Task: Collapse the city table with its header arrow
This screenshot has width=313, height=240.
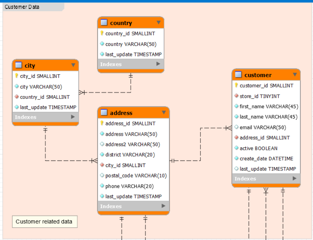Action: pos(73,65)
